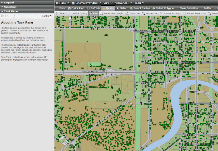The width and height of the screenshot is (218, 151).
Task: Click the Task Pane home icon
Action: click(2, 16)
